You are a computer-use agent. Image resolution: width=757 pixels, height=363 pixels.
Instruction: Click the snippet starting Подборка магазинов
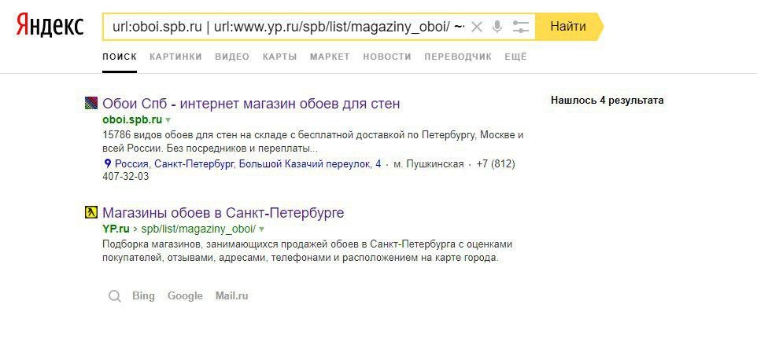307,251
